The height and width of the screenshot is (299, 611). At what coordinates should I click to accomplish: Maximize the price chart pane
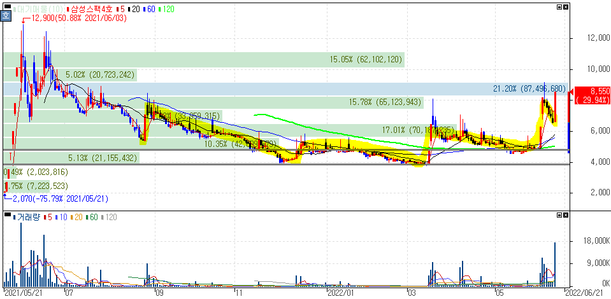[x=560, y=7]
